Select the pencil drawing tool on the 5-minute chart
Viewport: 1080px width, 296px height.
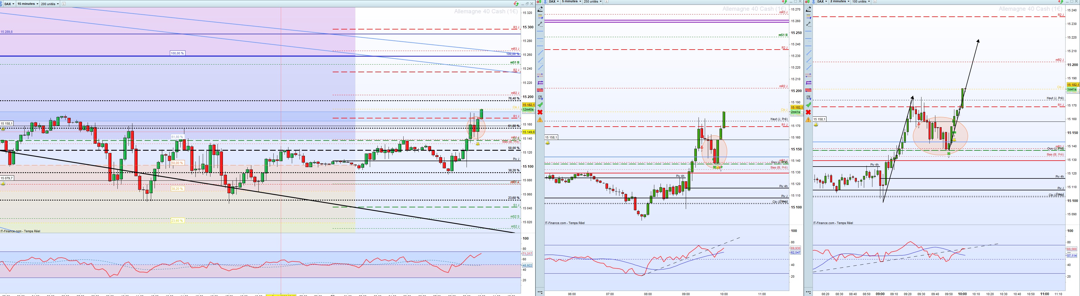540,9
